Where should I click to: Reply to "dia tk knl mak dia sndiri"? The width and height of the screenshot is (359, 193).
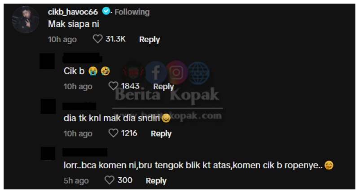tap(161, 134)
